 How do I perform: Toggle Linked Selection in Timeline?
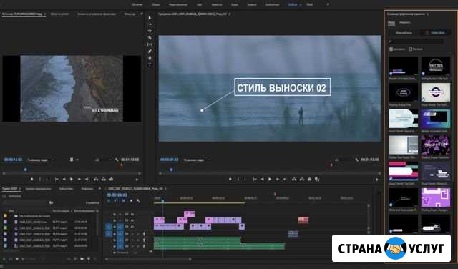(124, 201)
